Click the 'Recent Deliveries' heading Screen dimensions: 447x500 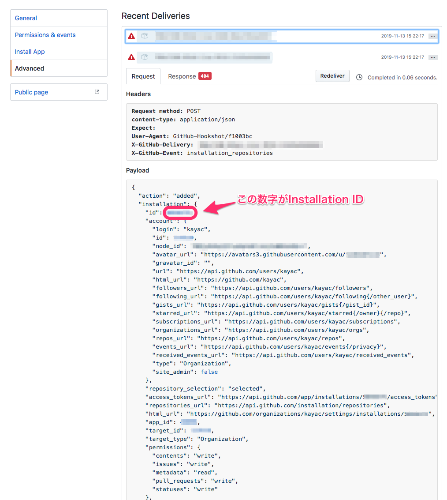pyautogui.click(x=156, y=16)
